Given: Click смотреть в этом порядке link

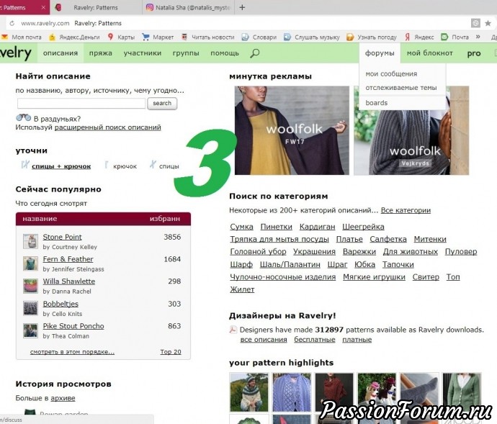Looking at the screenshot, I should pos(72,352).
